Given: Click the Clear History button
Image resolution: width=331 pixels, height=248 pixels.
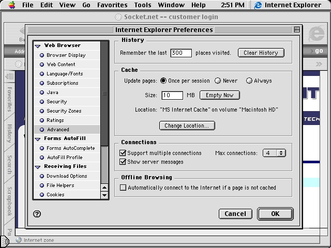Looking at the screenshot, I should 261,53.
